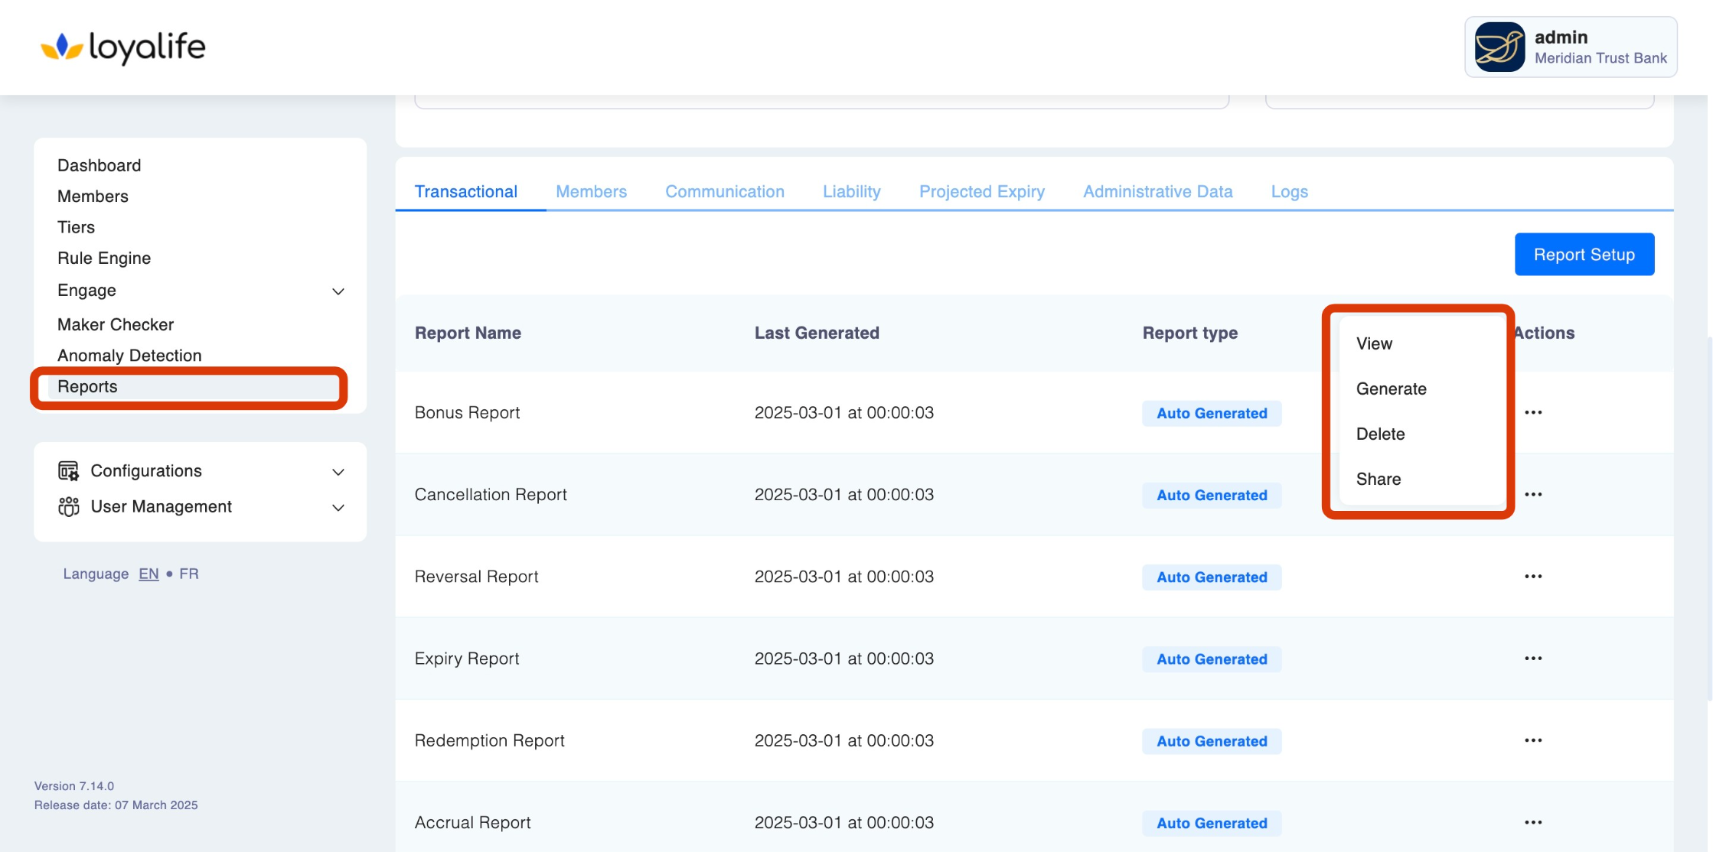
Task: Choose Generate from the context menu
Action: pos(1391,389)
